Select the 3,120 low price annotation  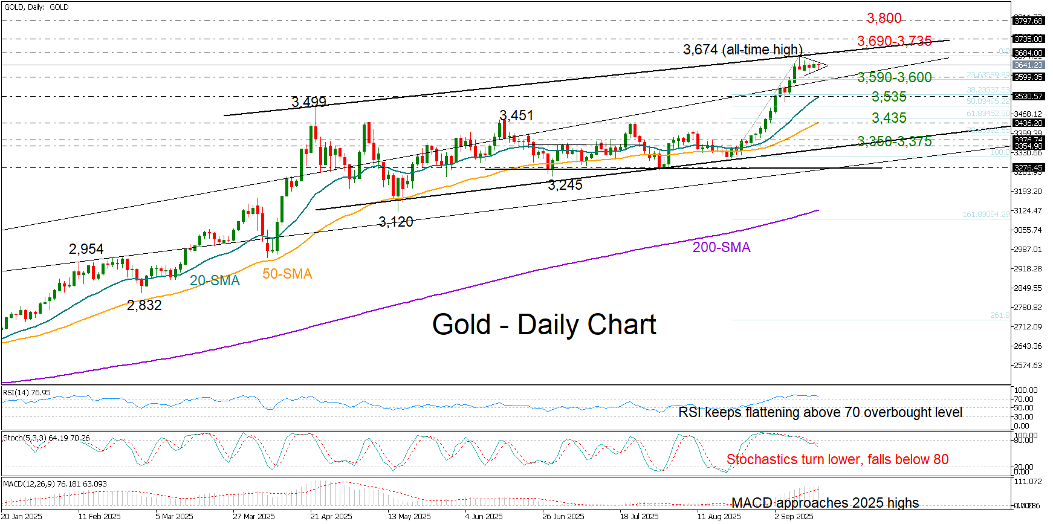coord(395,222)
